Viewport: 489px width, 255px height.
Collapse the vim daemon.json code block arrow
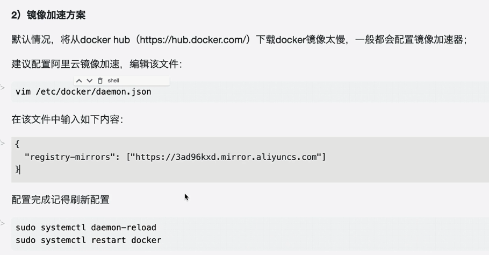3,87
